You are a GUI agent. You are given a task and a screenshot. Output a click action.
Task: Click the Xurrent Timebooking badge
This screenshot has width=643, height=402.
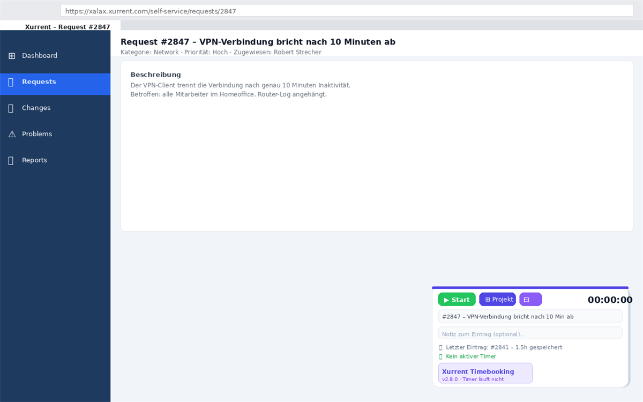point(485,373)
